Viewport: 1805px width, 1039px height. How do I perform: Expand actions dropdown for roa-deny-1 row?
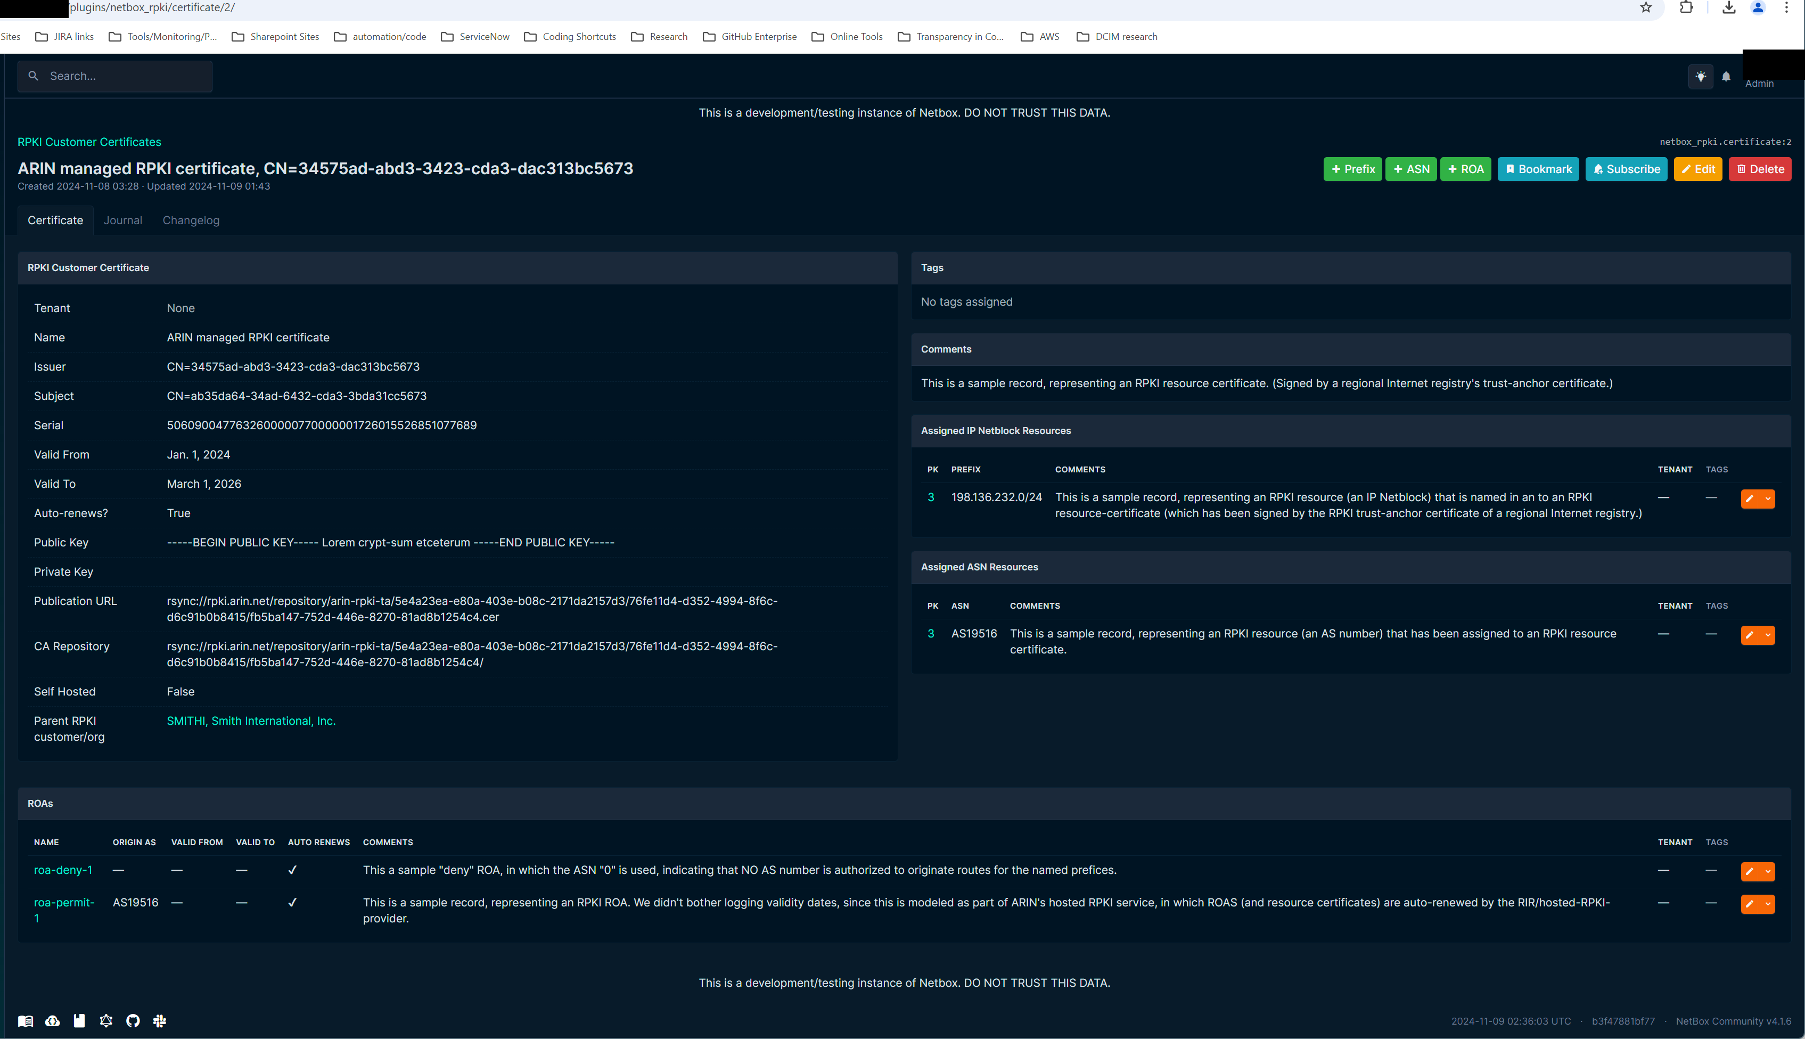point(1768,871)
